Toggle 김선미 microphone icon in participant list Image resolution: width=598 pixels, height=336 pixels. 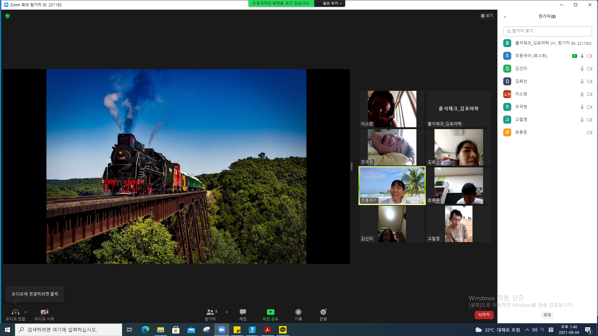[x=582, y=69]
